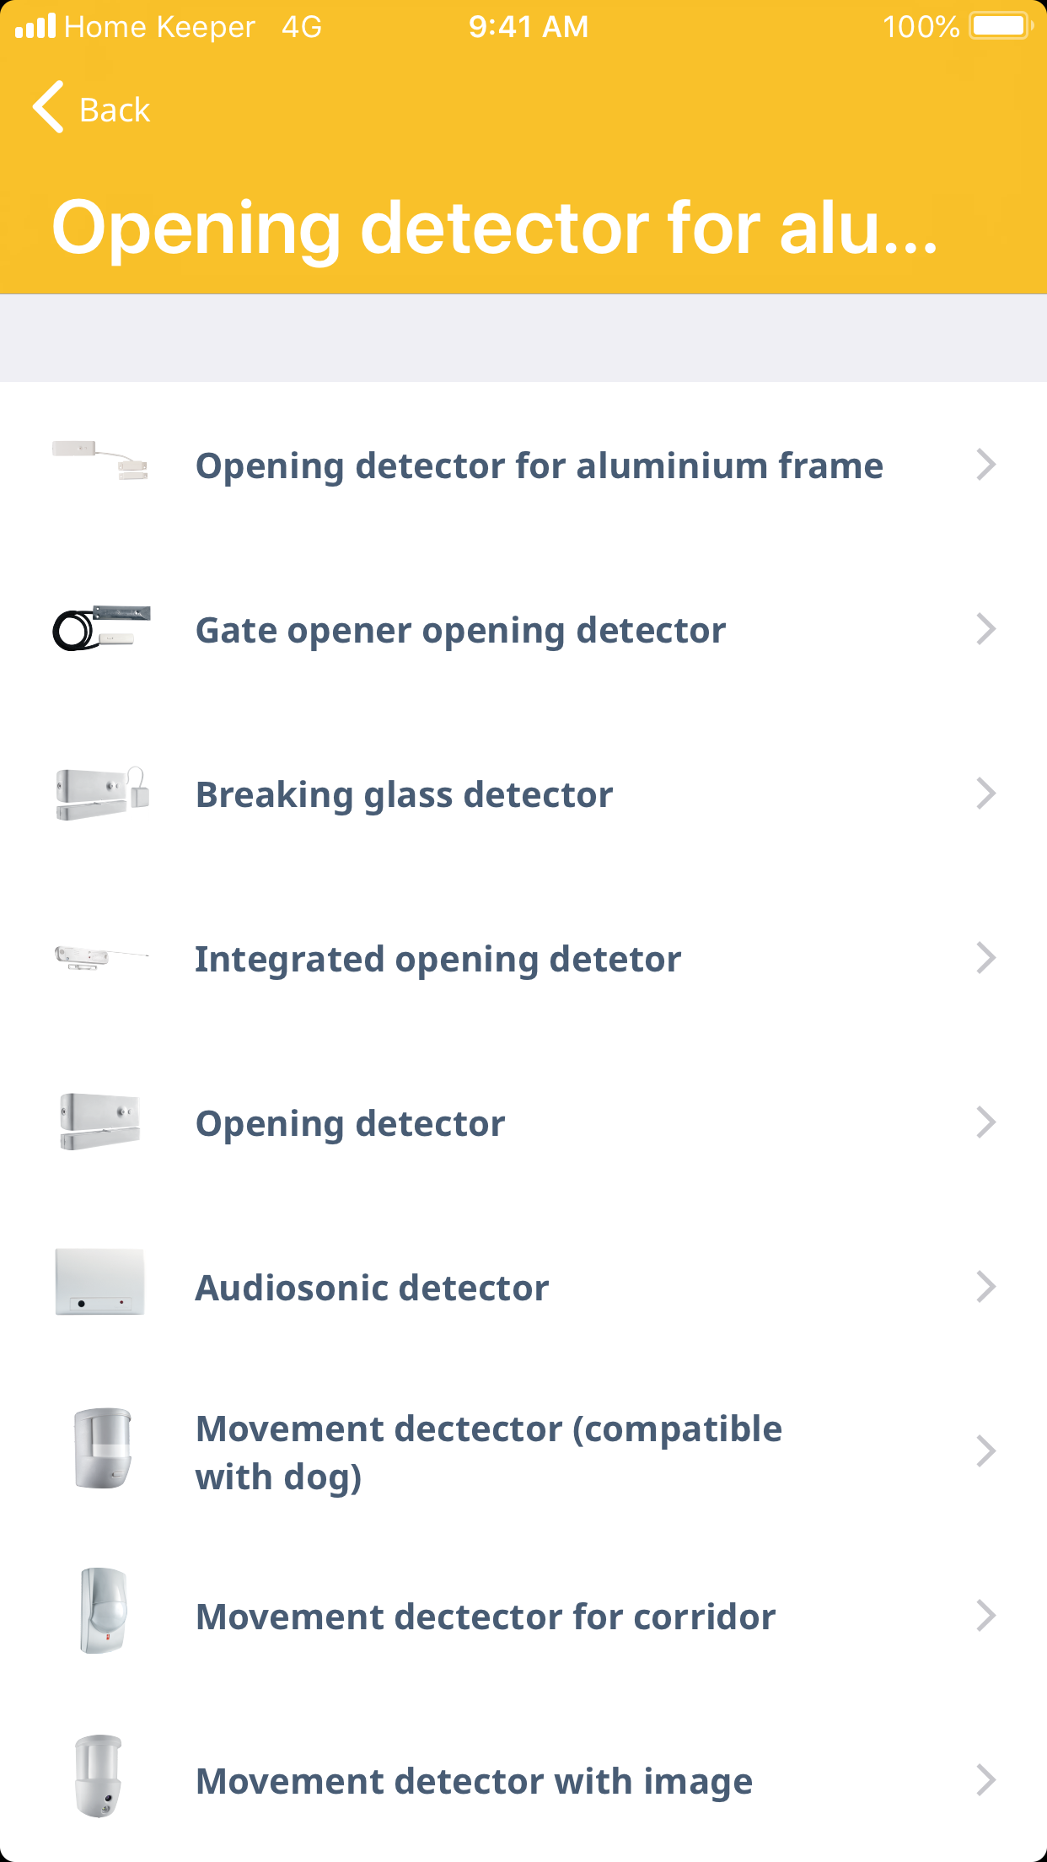Open the Movement detector for corridor entry

485,1617
